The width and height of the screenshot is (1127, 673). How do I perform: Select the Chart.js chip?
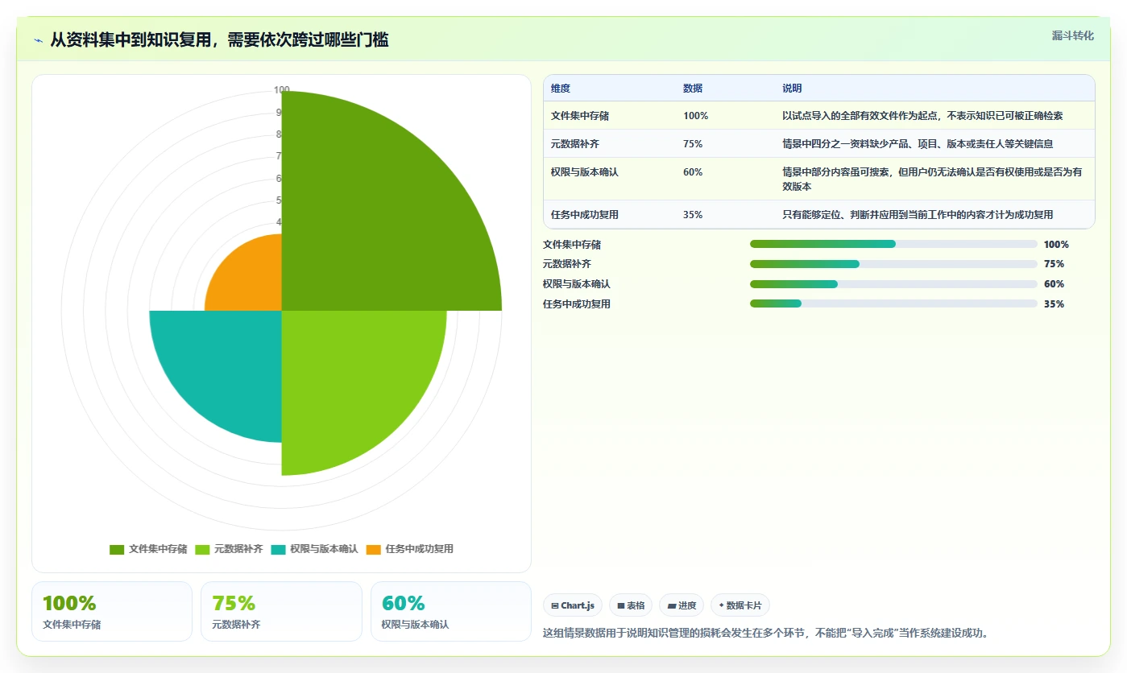[x=573, y=605]
